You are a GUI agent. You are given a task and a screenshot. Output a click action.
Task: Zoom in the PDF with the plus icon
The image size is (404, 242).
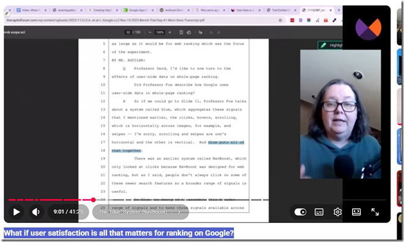tap(169, 32)
